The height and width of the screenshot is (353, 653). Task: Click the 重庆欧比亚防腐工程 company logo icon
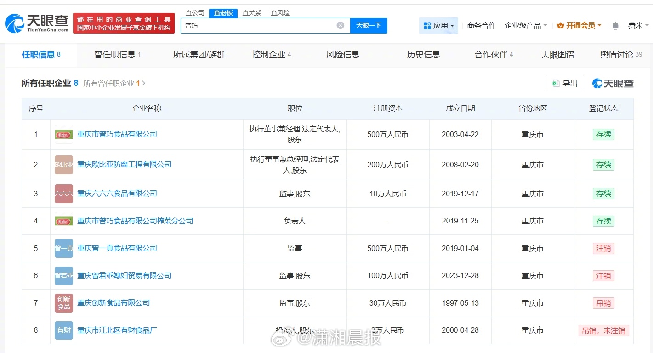point(63,165)
